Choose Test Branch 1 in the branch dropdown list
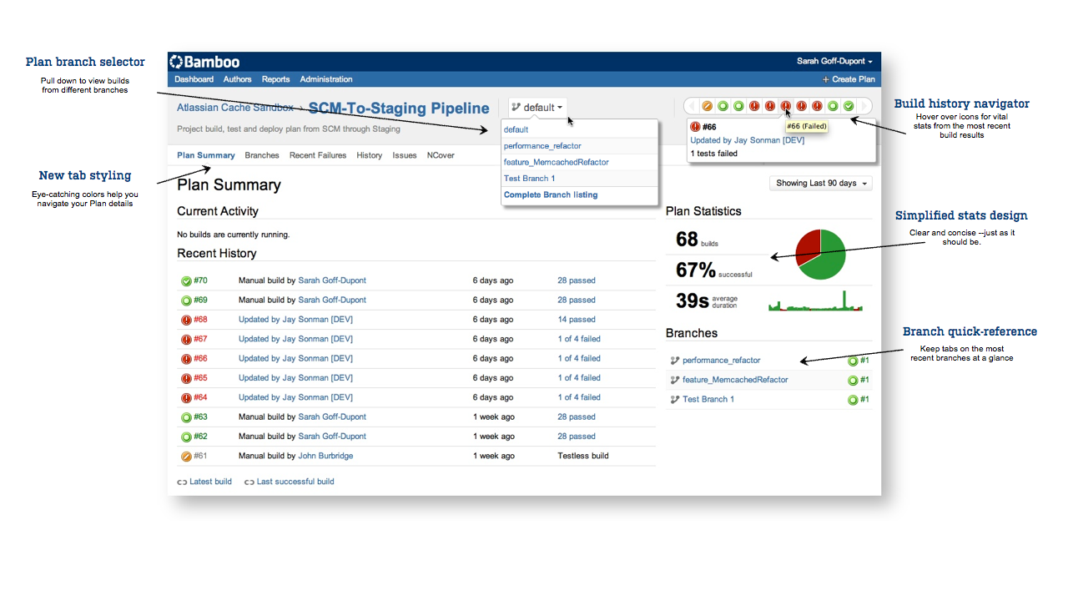 (529, 178)
